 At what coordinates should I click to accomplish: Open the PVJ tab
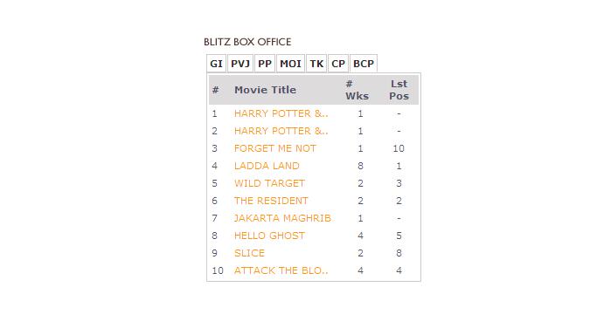point(240,64)
